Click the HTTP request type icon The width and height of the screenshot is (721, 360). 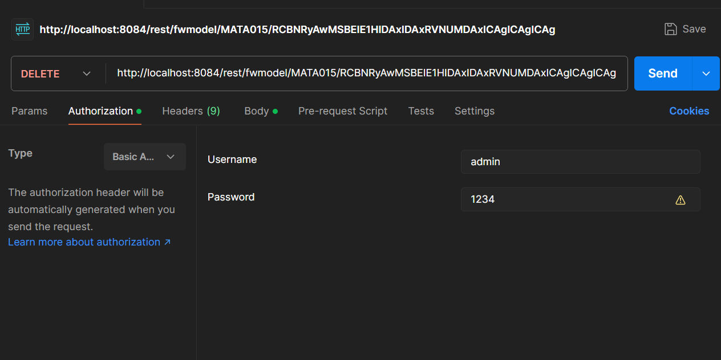point(23,30)
